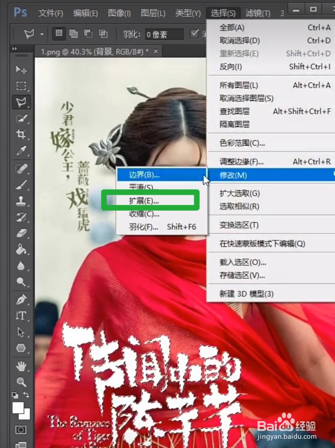Choose Add to Selection mode
Screen dimensions: 335x448
[74, 33]
